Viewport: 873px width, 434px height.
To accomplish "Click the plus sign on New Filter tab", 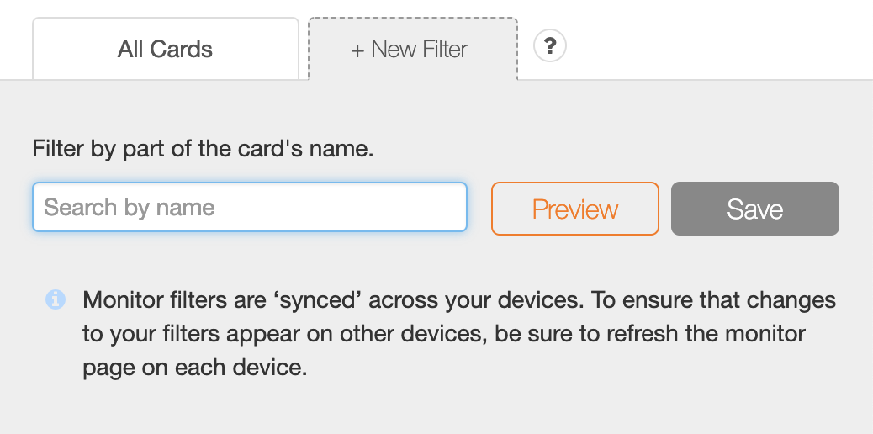I will coord(357,50).
